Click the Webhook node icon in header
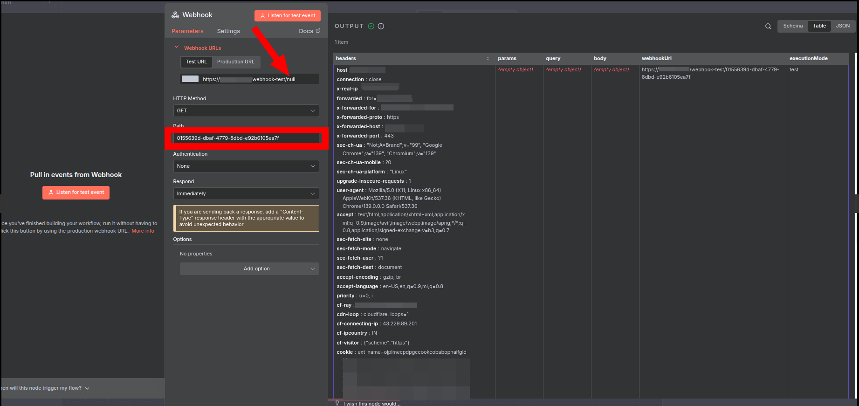 [x=175, y=15]
